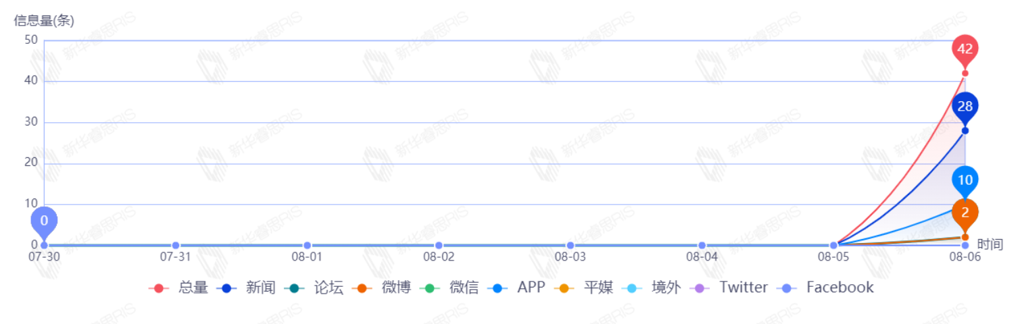This screenshot has height=324, width=1022.
Task: Hide the APP series in legend
Action: click(516, 288)
